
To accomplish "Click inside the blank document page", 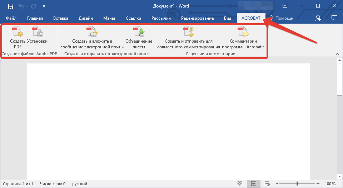I will [x=168, y=122].
